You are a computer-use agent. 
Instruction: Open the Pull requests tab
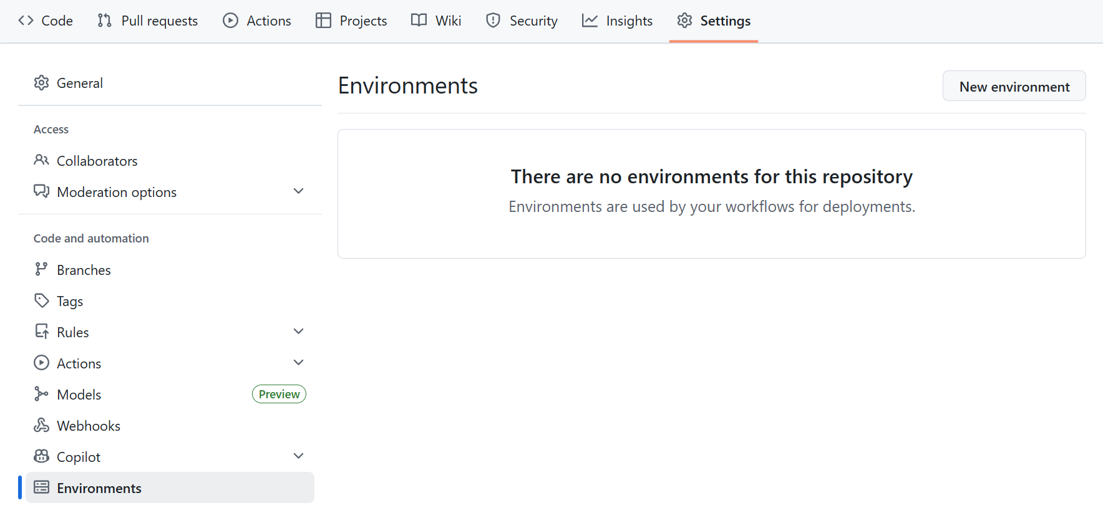pyautogui.click(x=148, y=21)
